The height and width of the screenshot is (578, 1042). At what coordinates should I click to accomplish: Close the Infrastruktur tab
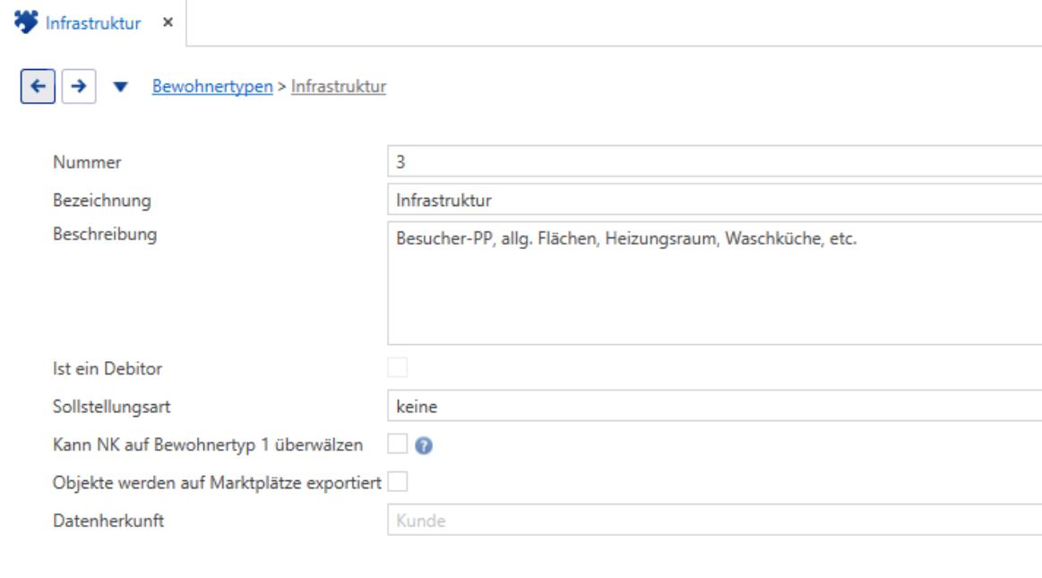click(x=168, y=22)
